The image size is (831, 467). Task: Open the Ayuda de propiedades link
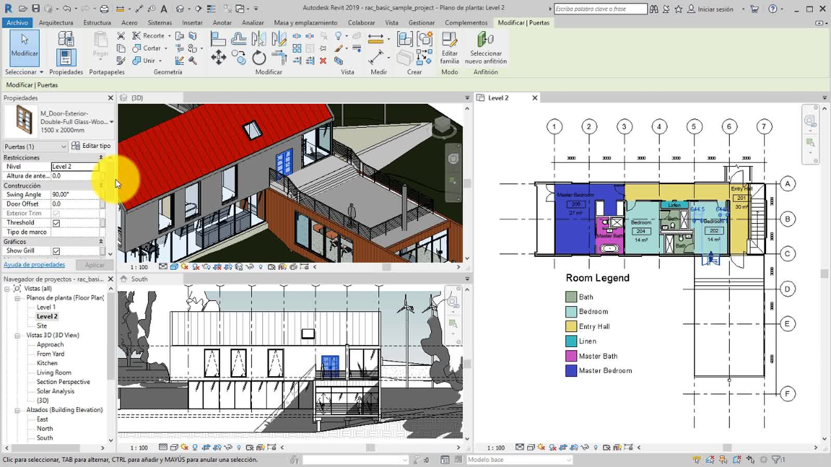point(34,265)
